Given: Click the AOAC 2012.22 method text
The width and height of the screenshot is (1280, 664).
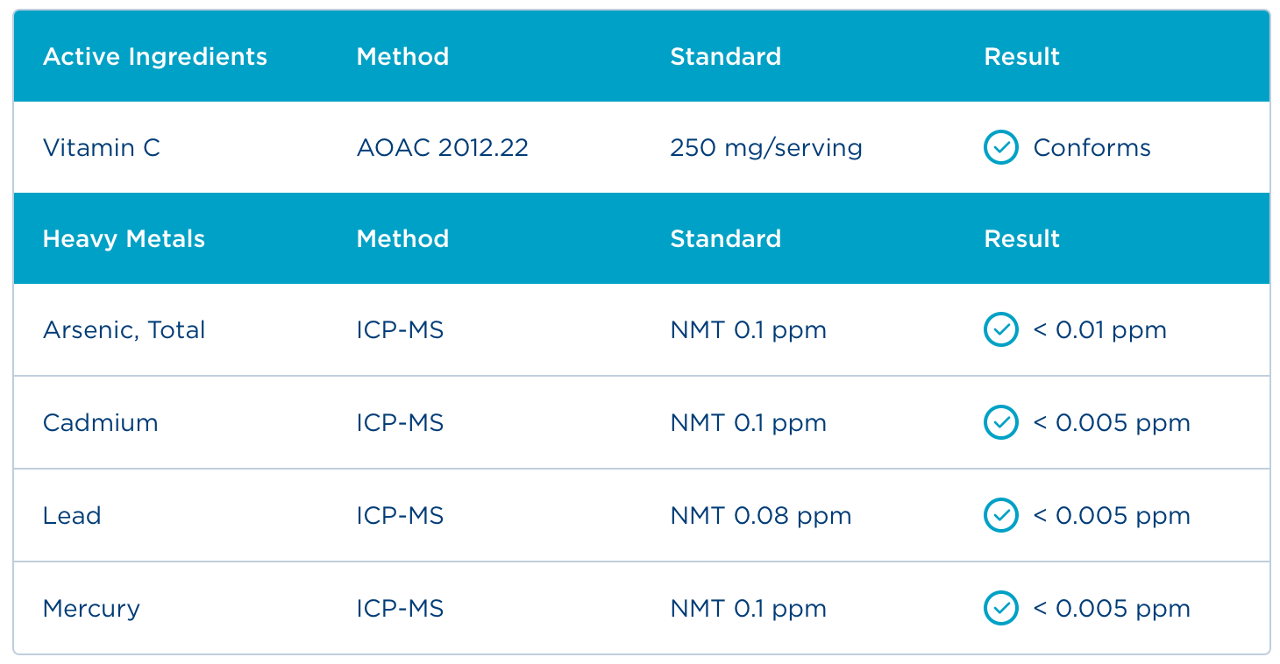Looking at the screenshot, I should 442,148.
